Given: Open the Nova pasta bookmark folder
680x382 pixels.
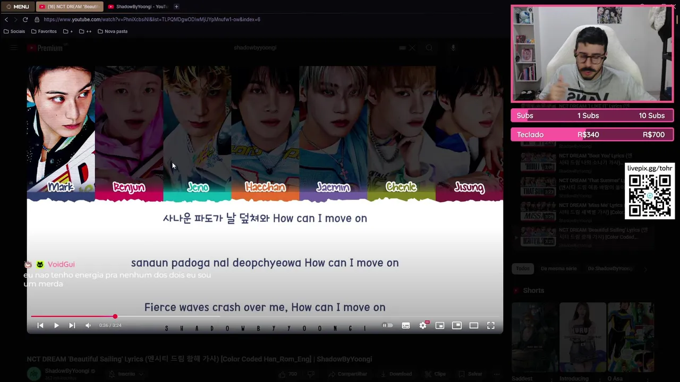Looking at the screenshot, I should point(112,31).
